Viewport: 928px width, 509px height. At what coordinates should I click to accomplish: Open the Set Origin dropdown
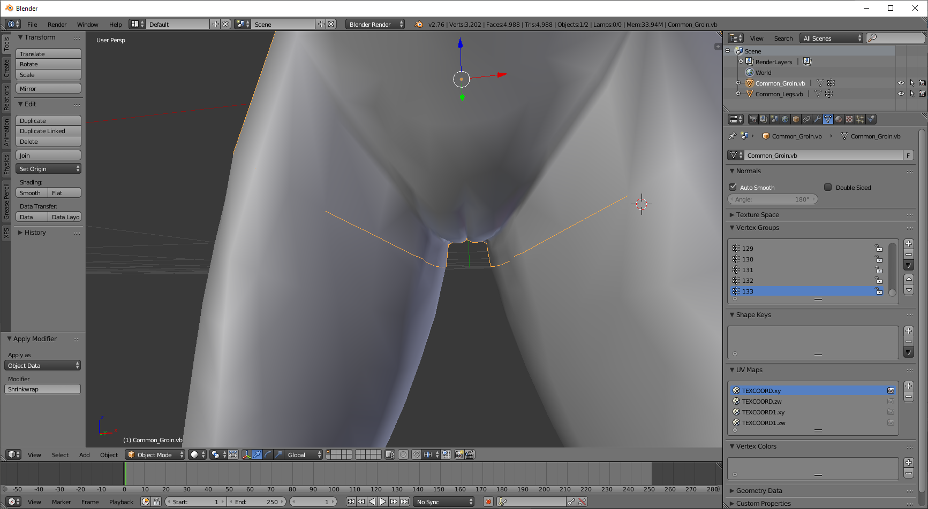(48, 168)
